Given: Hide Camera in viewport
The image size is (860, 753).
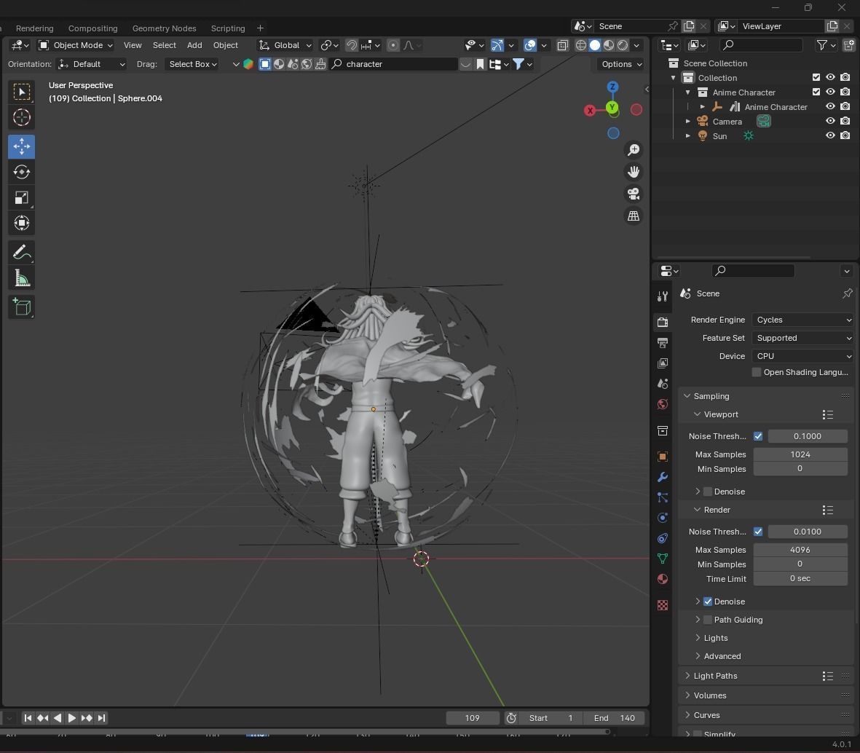Looking at the screenshot, I should pyautogui.click(x=830, y=121).
